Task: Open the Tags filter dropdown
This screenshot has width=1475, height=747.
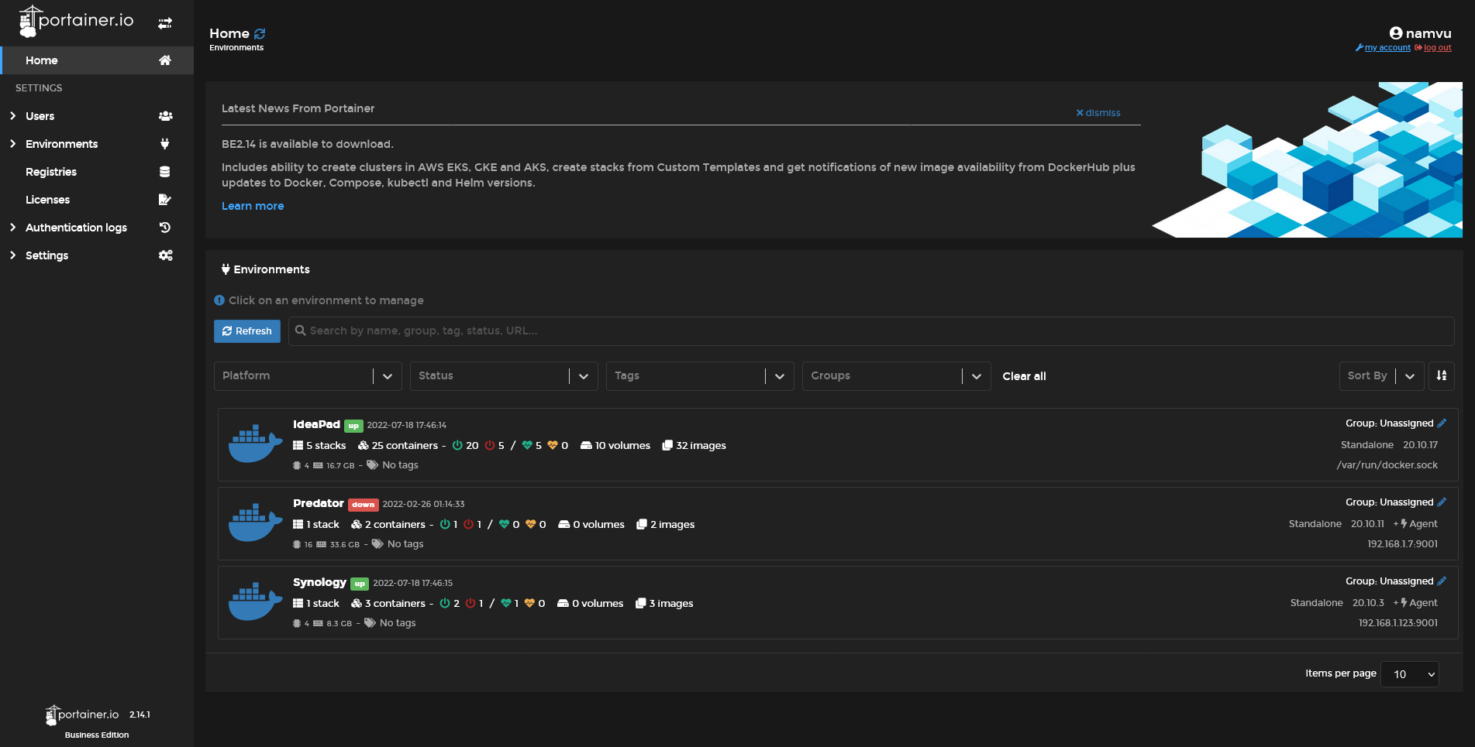Action: [x=700, y=376]
